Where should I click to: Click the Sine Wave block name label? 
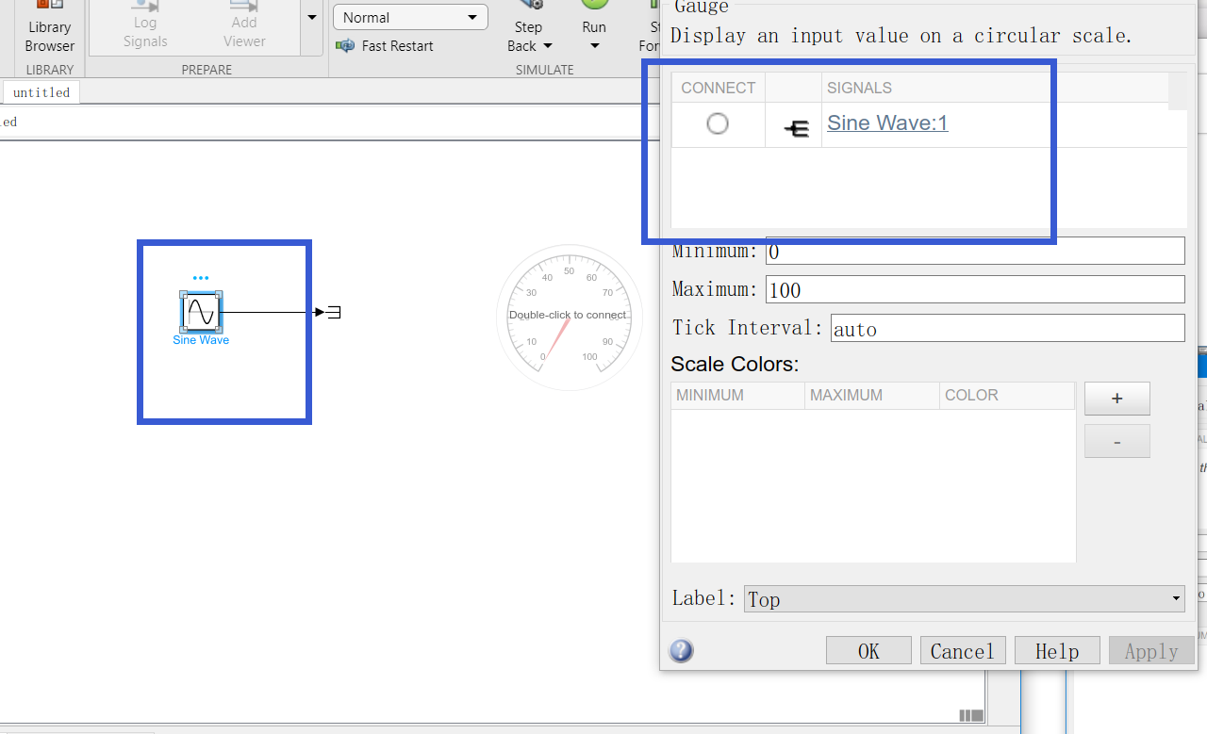pyautogui.click(x=201, y=340)
